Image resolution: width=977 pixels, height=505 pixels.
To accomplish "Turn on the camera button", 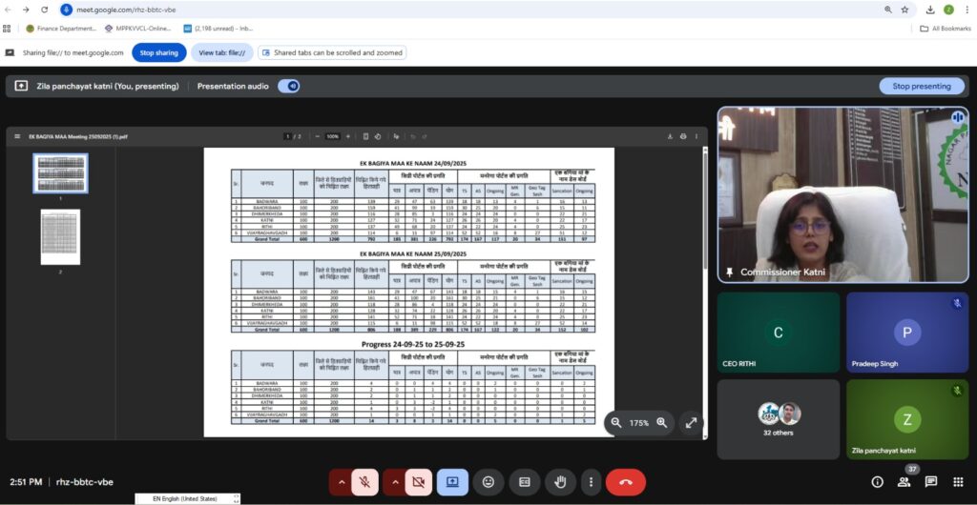I will (x=418, y=482).
